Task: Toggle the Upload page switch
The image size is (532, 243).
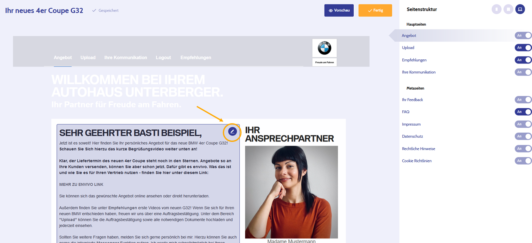Action: click(x=523, y=48)
